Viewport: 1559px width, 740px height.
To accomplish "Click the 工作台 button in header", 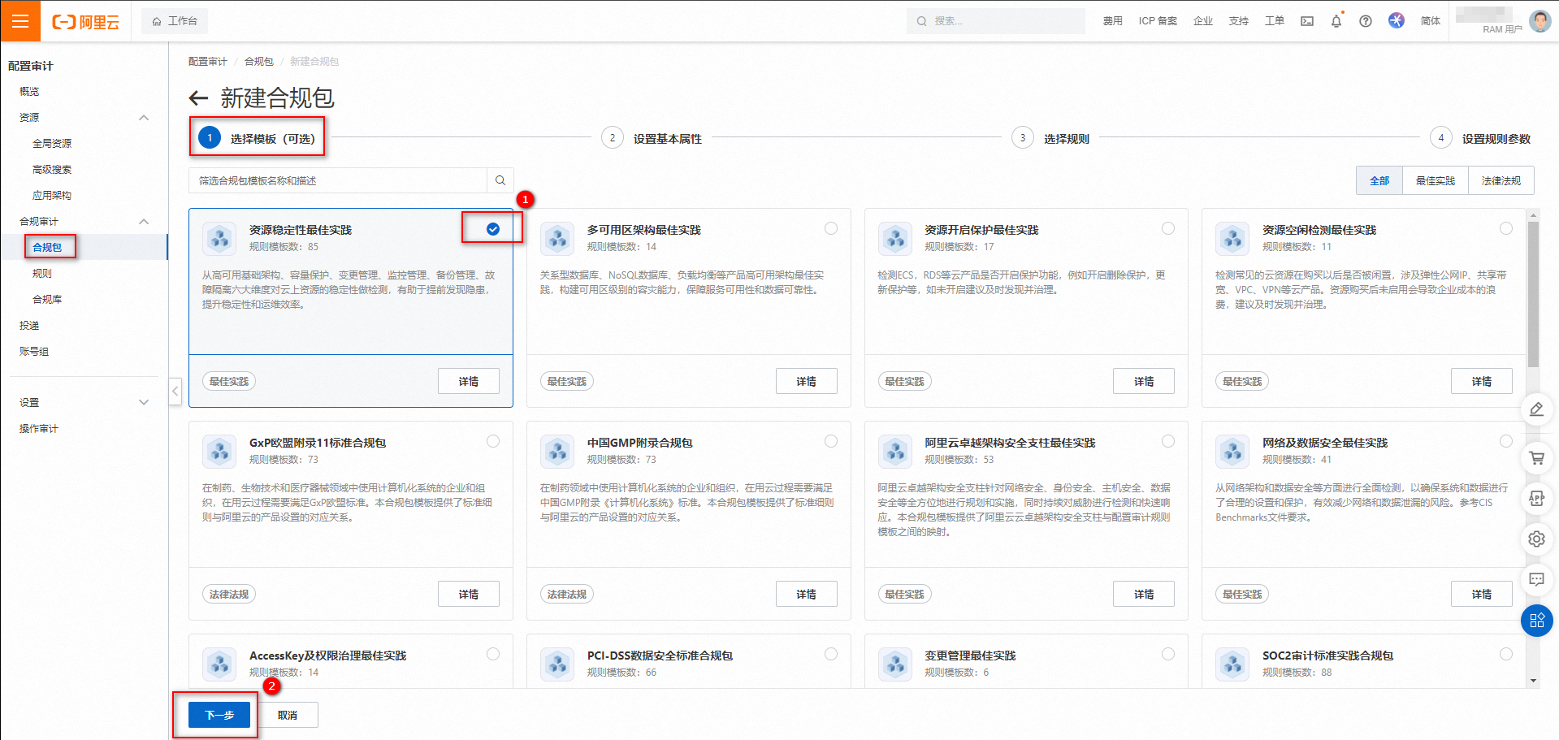I will point(175,21).
